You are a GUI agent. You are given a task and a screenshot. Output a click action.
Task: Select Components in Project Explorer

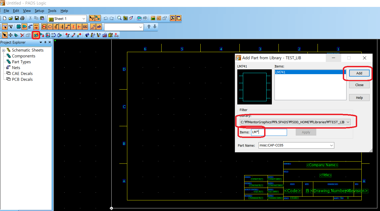(x=23, y=56)
